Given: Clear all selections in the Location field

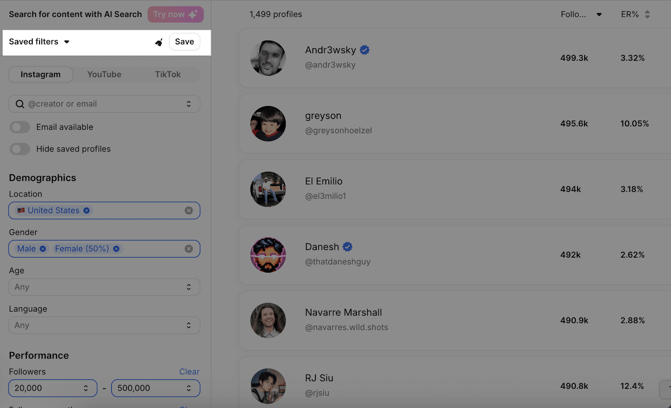Looking at the screenshot, I should (189, 210).
